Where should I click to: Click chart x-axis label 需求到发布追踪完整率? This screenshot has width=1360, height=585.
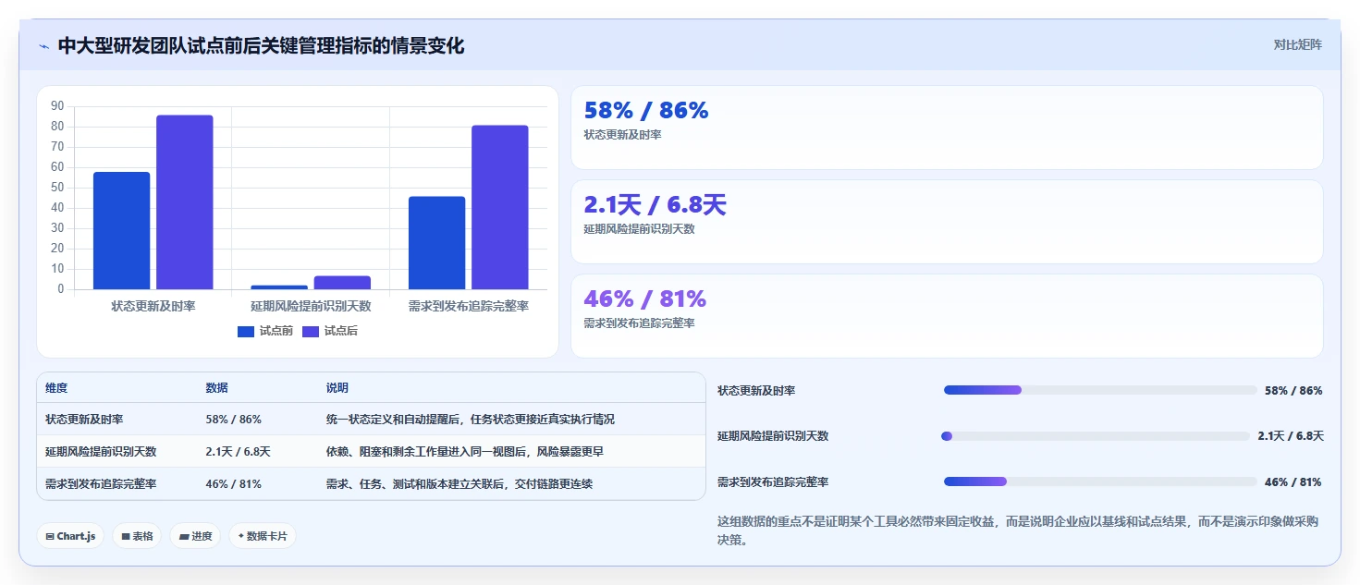coord(469,306)
